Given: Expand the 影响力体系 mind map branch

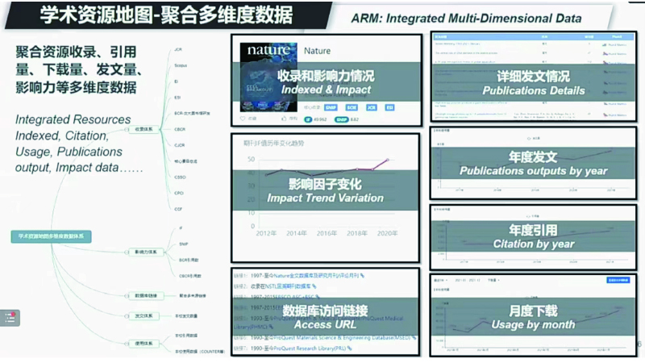Looking at the screenshot, I should pos(144,252).
